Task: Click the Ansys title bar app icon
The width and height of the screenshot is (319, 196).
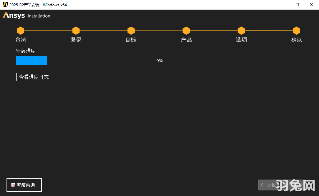Action: coord(5,5)
